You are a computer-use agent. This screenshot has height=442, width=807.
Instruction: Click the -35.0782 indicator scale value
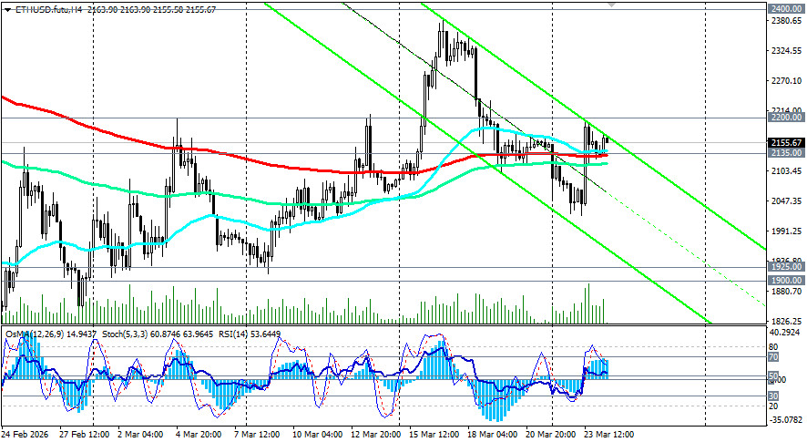pyautogui.click(x=785, y=420)
